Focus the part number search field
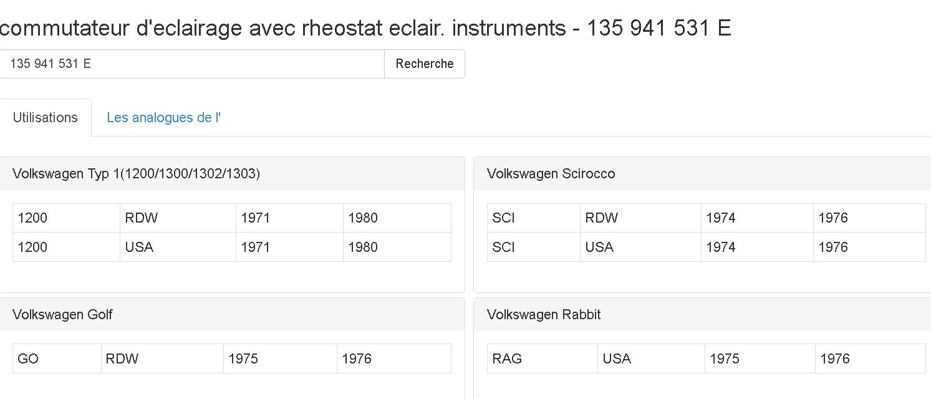The image size is (931, 399). pos(191,64)
